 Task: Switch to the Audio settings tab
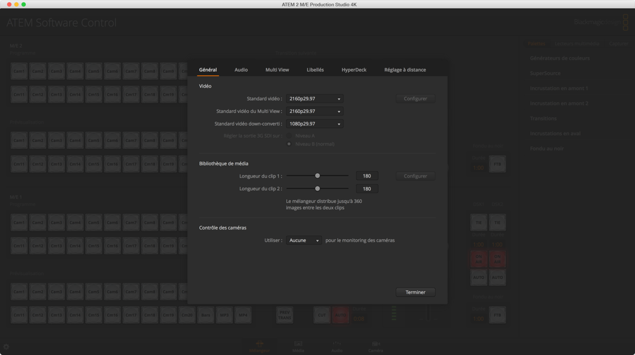point(241,70)
